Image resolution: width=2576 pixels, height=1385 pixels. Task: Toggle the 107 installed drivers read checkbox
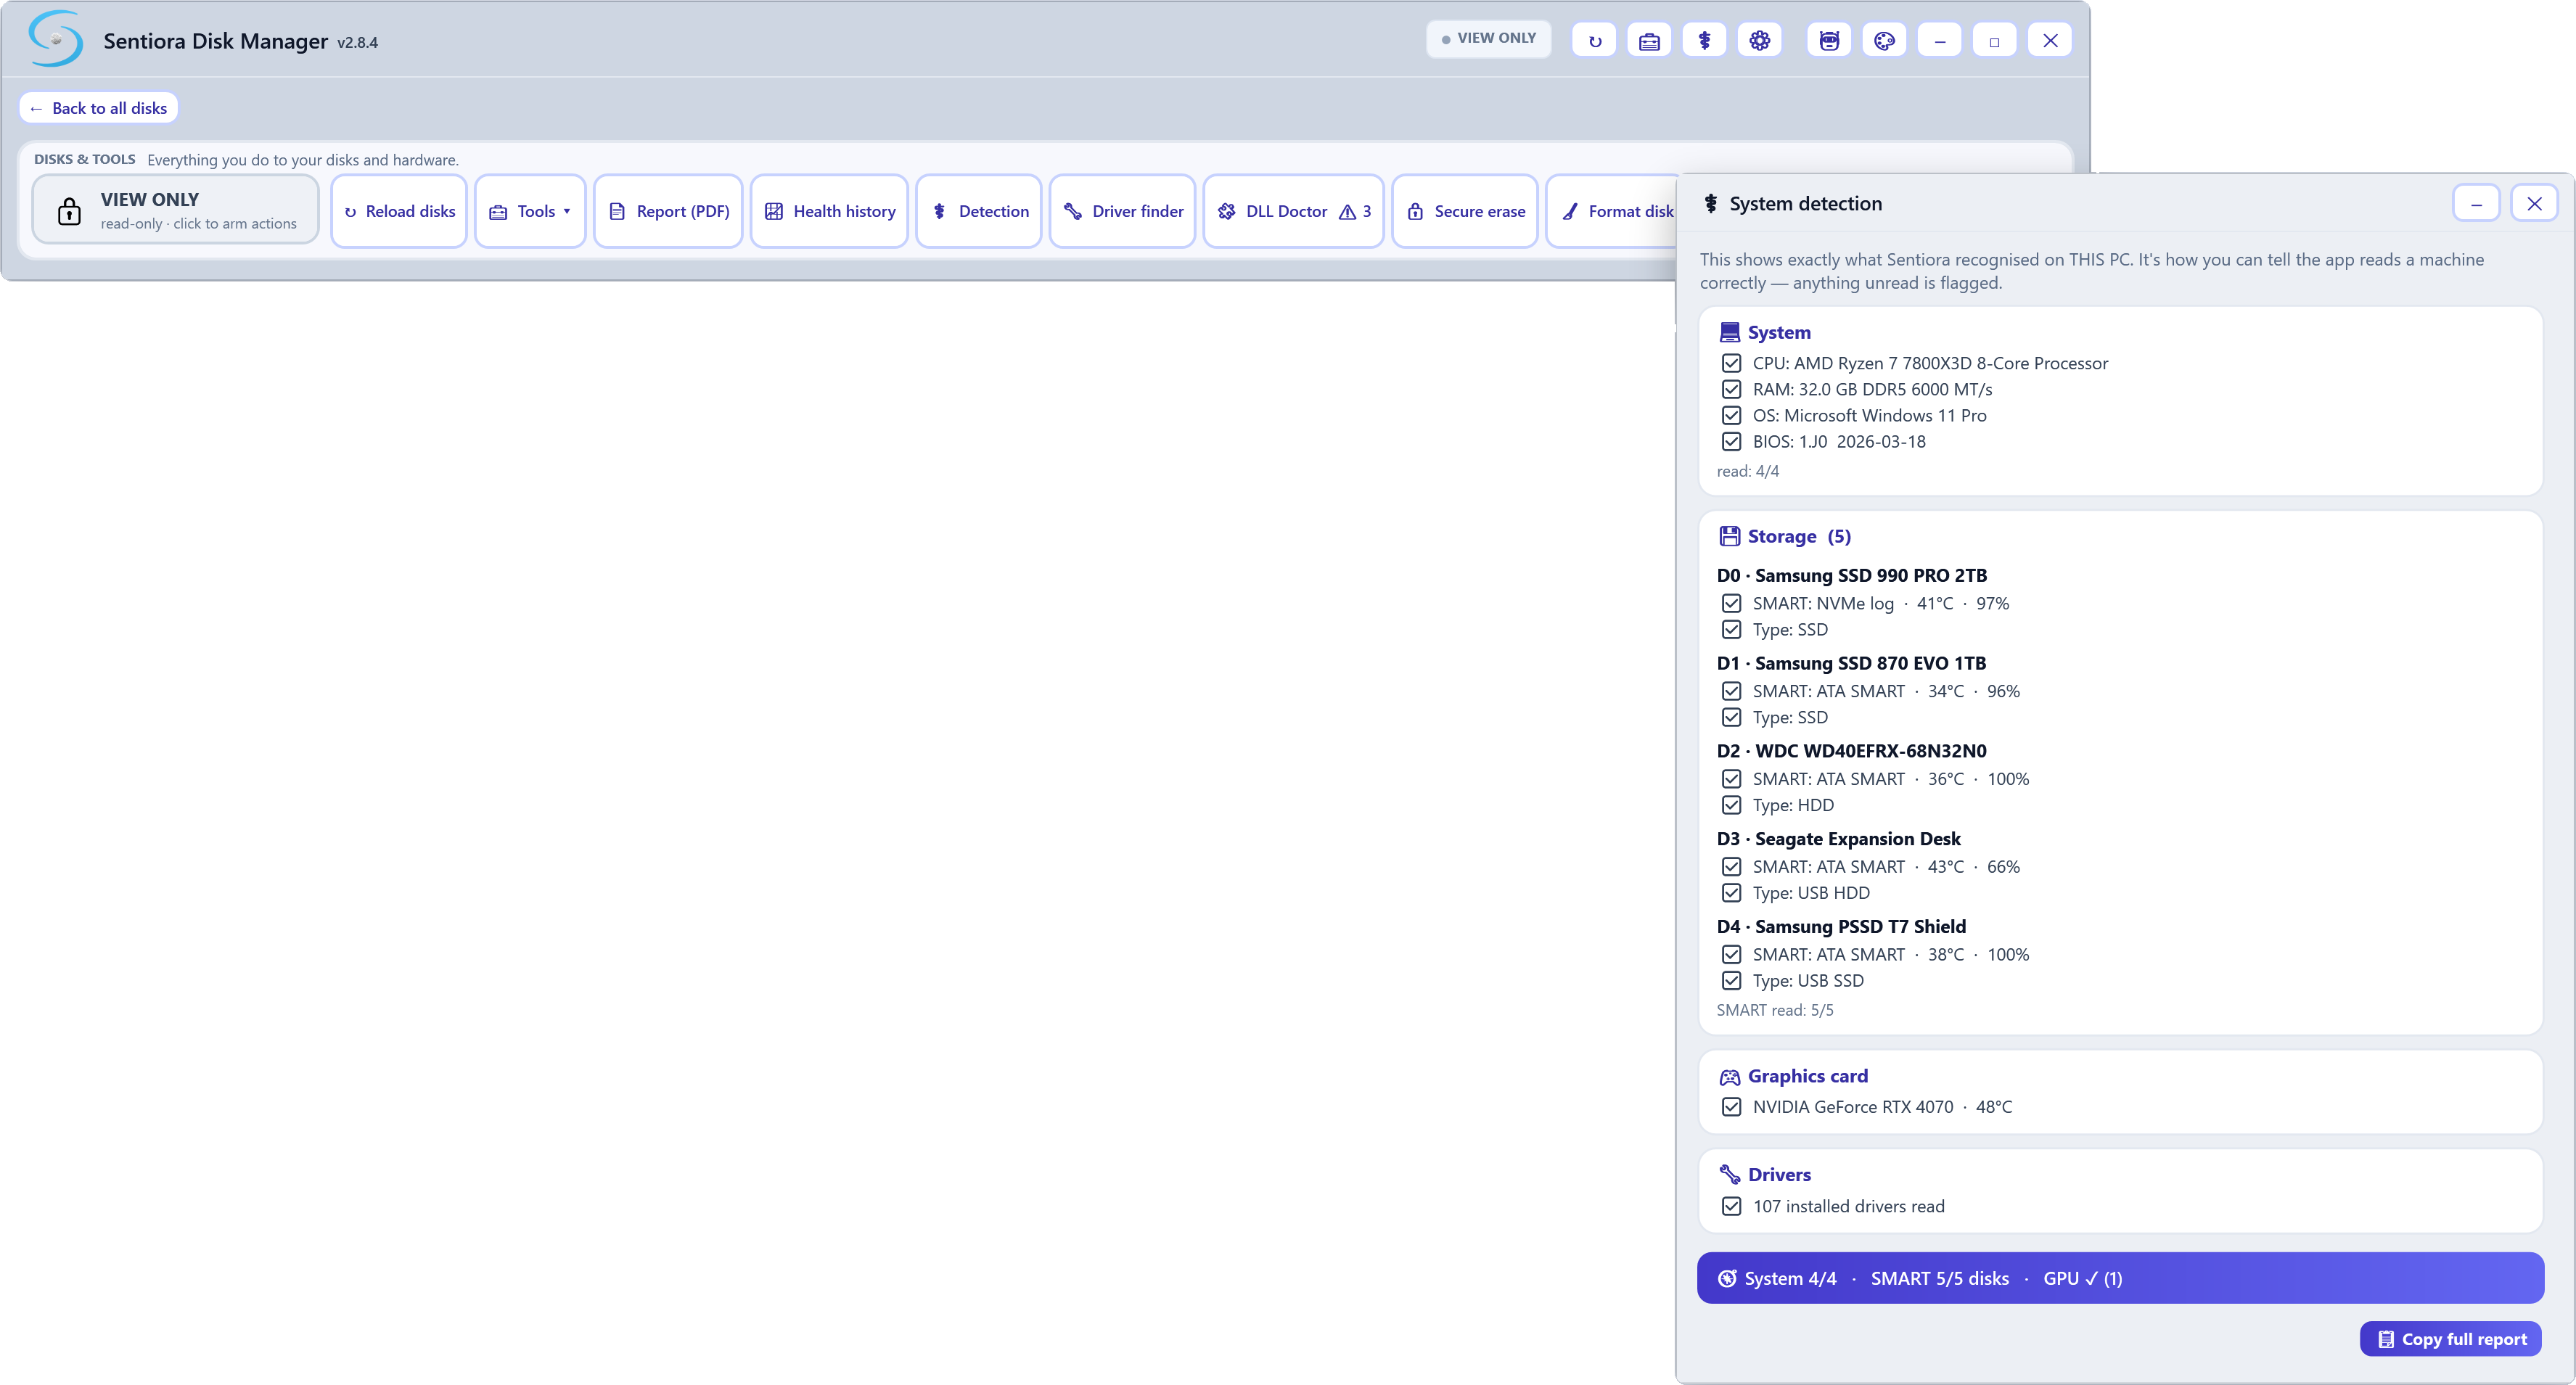pyautogui.click(x=1731, y=1206)
